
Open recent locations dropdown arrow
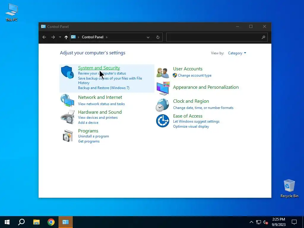coord(60,37)
